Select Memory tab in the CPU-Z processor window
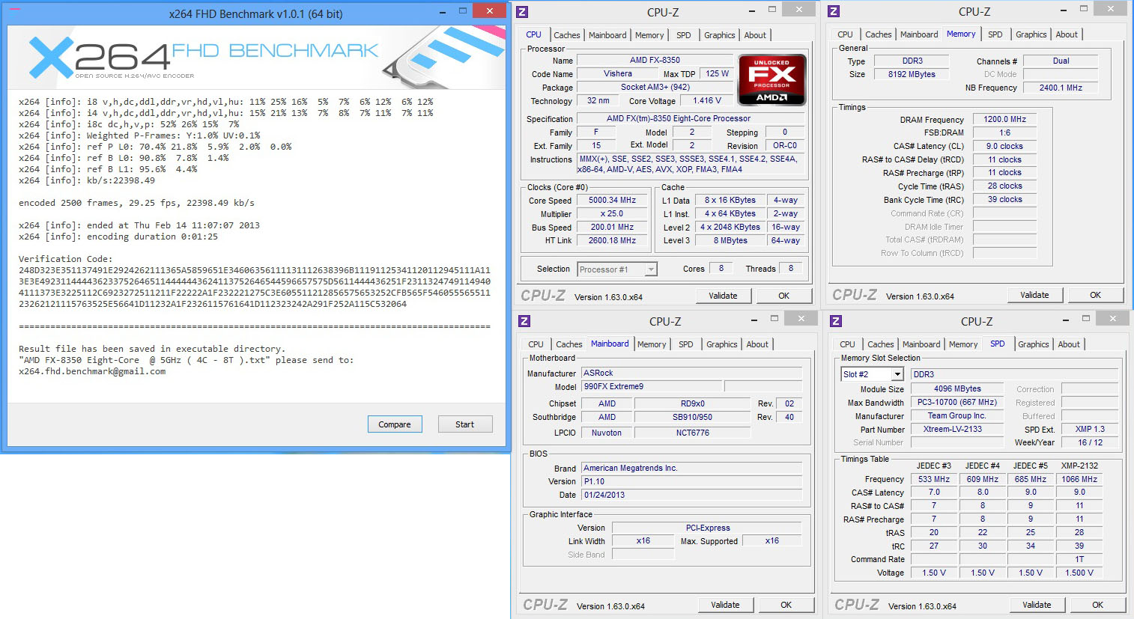 pos(649,35)
